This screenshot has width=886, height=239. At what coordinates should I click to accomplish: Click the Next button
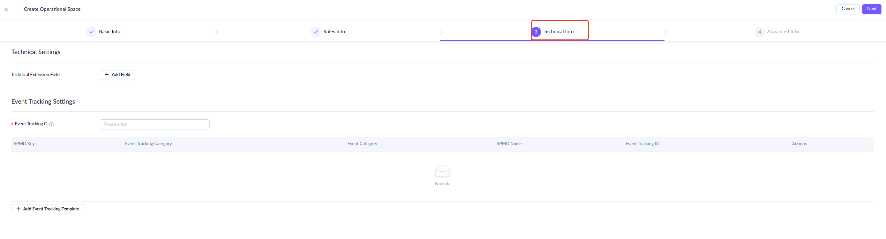[x=872, y=9]
